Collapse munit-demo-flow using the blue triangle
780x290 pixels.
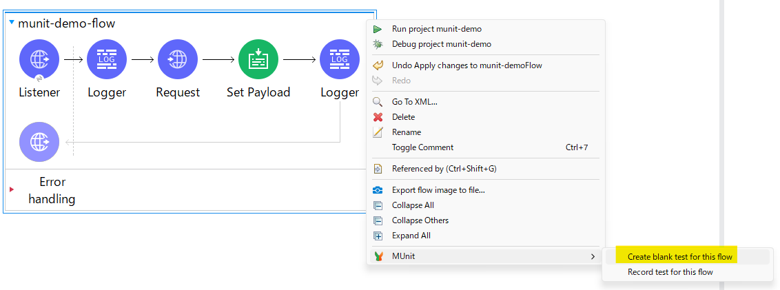click(12, 22)
